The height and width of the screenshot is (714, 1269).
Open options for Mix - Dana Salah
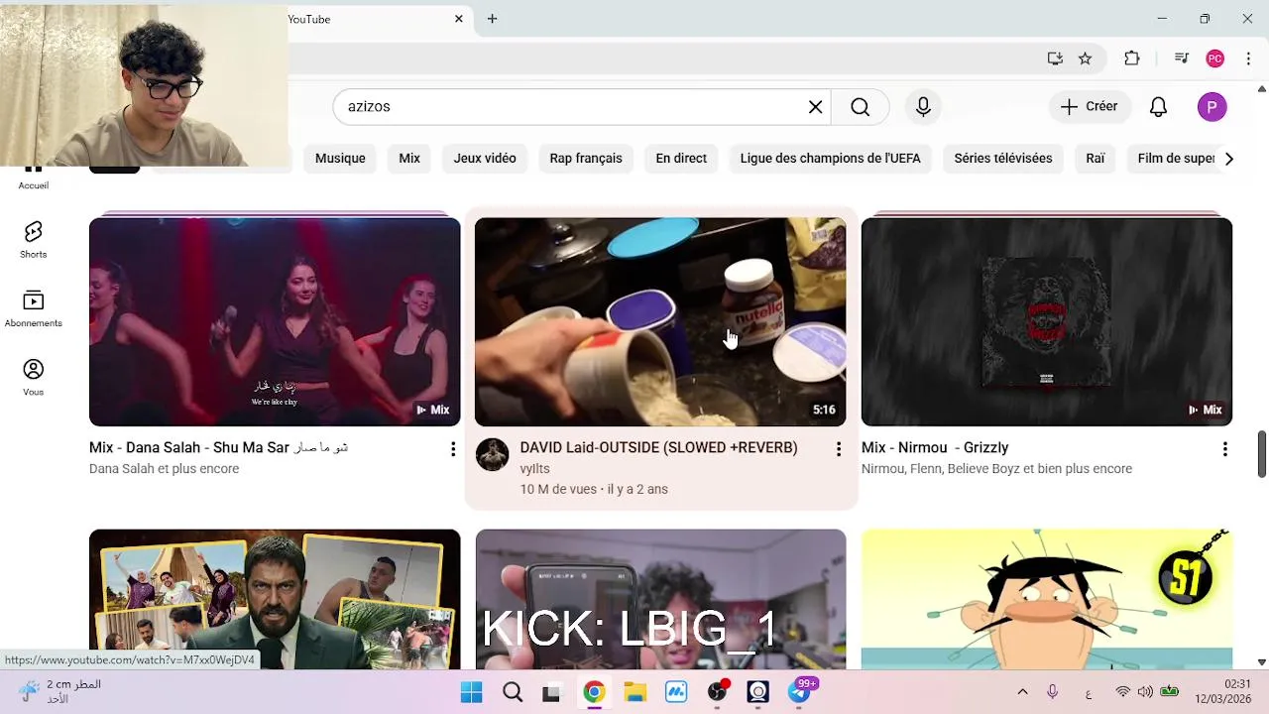point(453,449)
